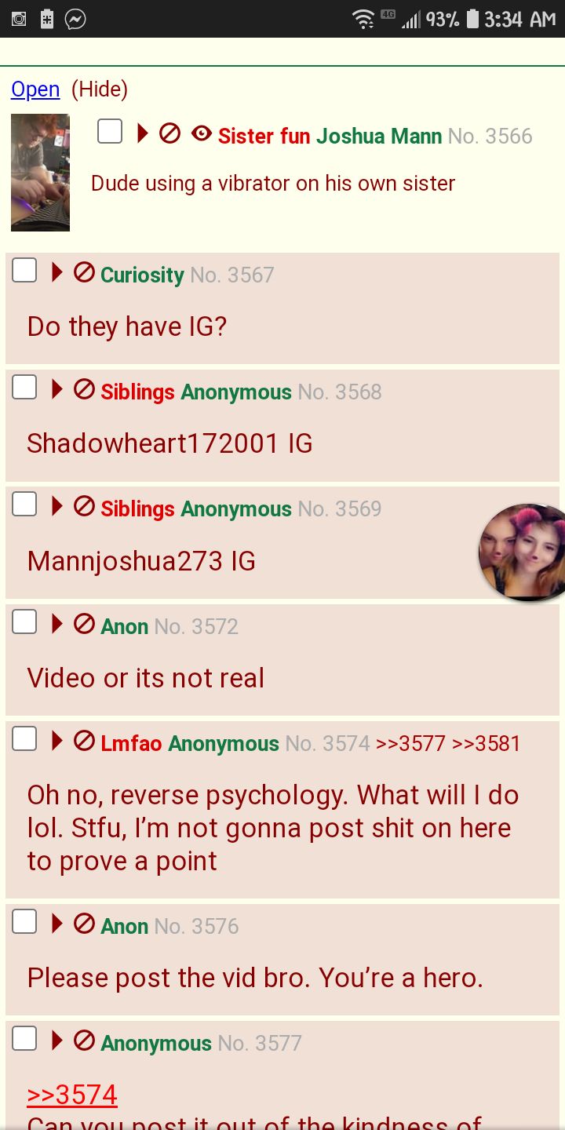Tick the checkbox beside post 3569
This screenshot has width=565, height=1130.
tap(24, 505)
